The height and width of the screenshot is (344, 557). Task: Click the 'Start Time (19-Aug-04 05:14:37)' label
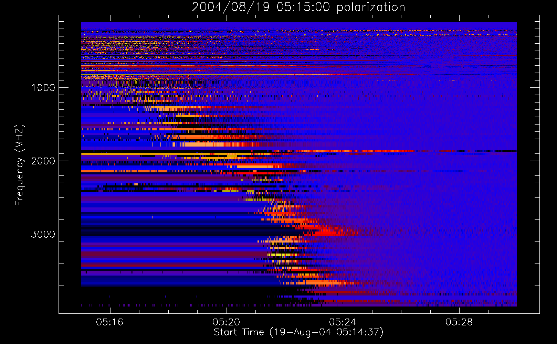click(298, 332)
